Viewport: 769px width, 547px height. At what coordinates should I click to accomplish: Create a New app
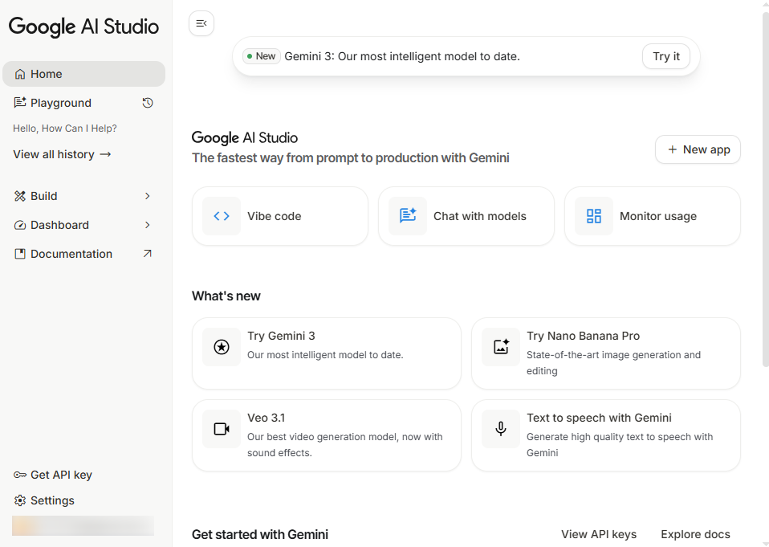[698, 149]
